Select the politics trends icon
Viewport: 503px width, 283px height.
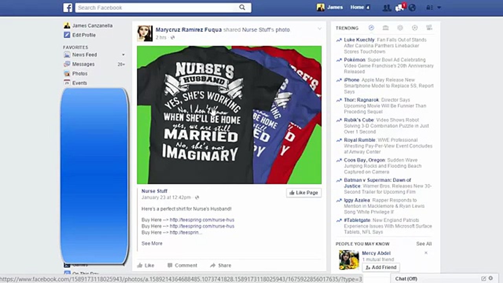click(386, 28)
